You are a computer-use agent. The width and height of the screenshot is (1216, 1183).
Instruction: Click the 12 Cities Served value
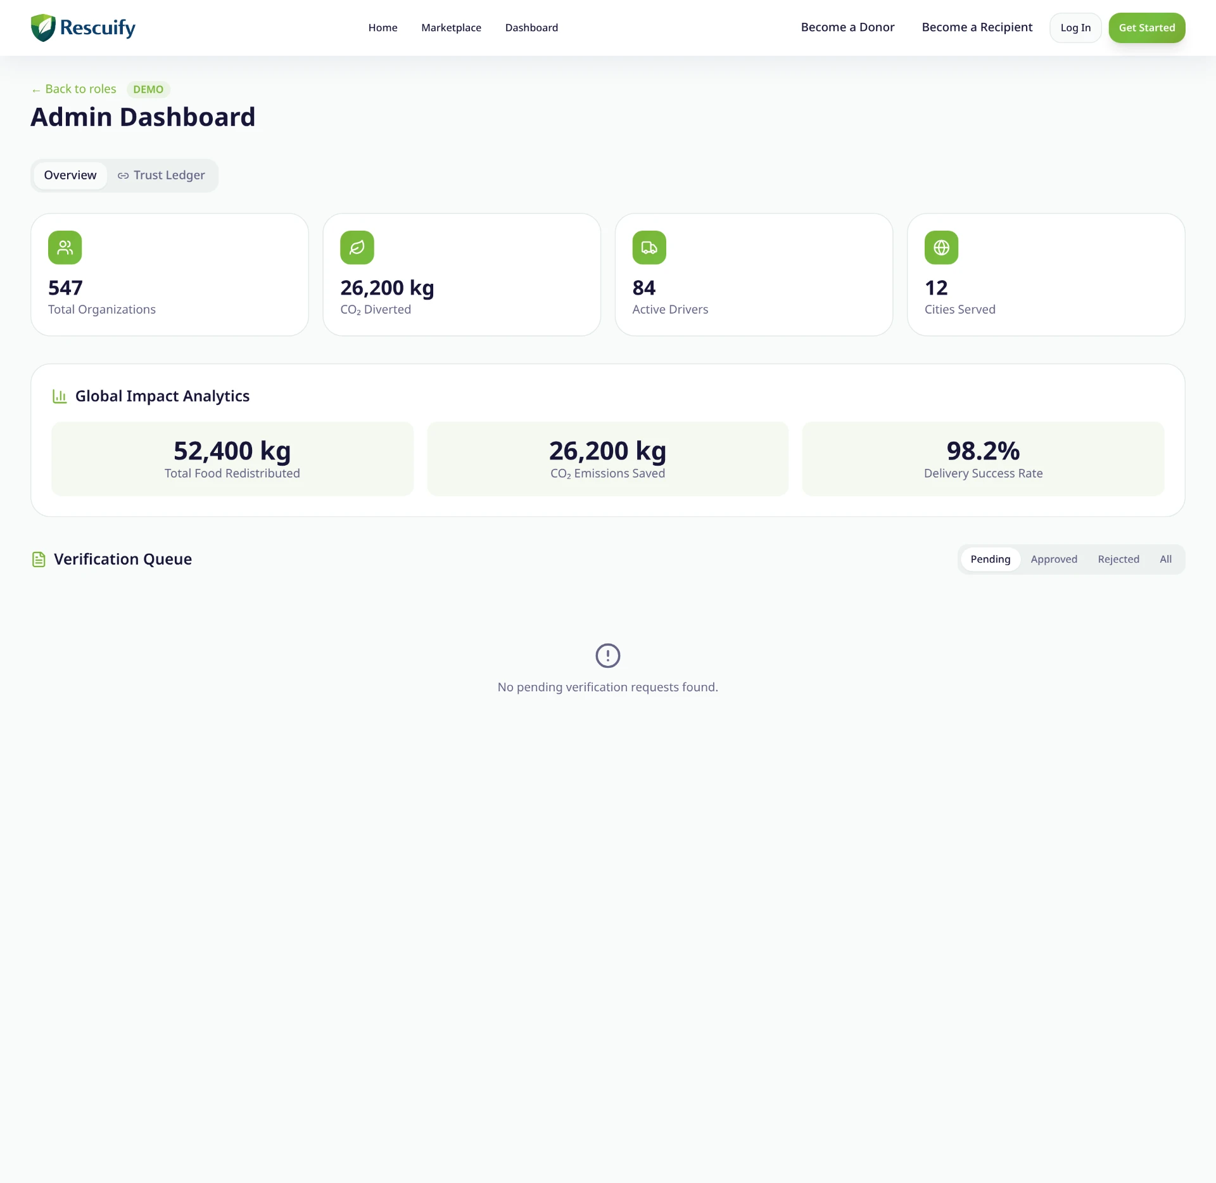tap(936, 288)
